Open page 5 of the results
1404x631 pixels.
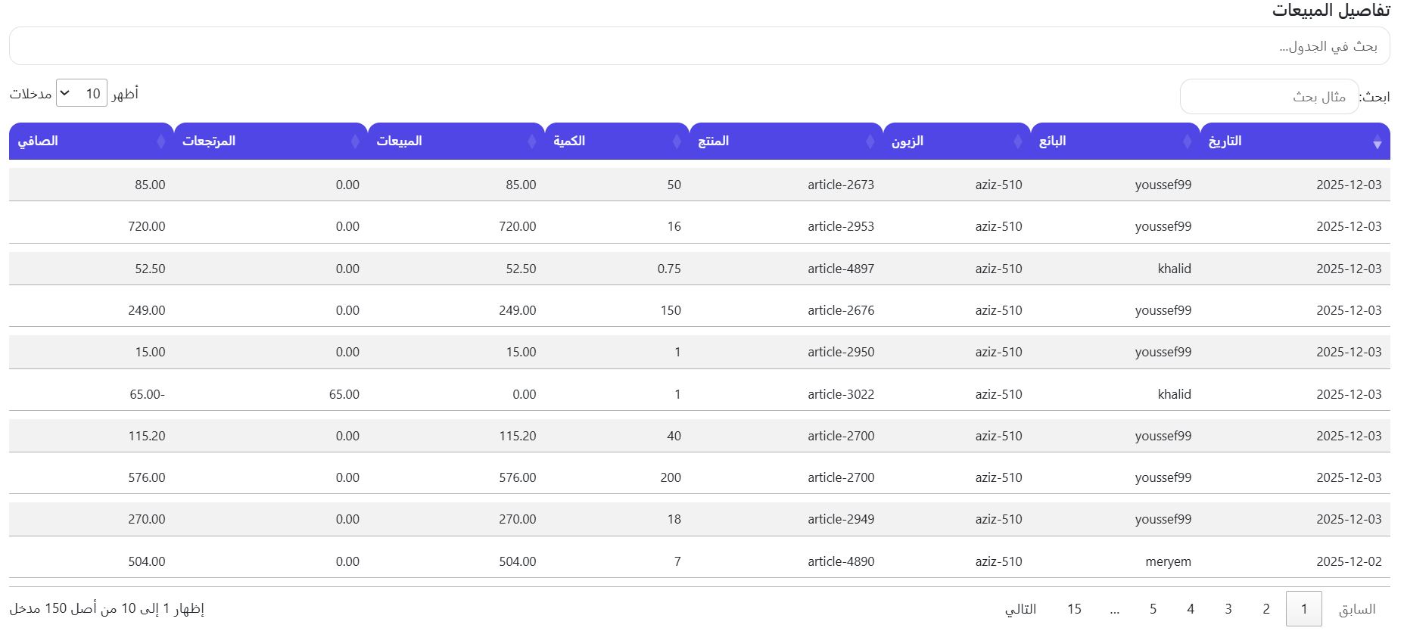tap(1153, 609)
